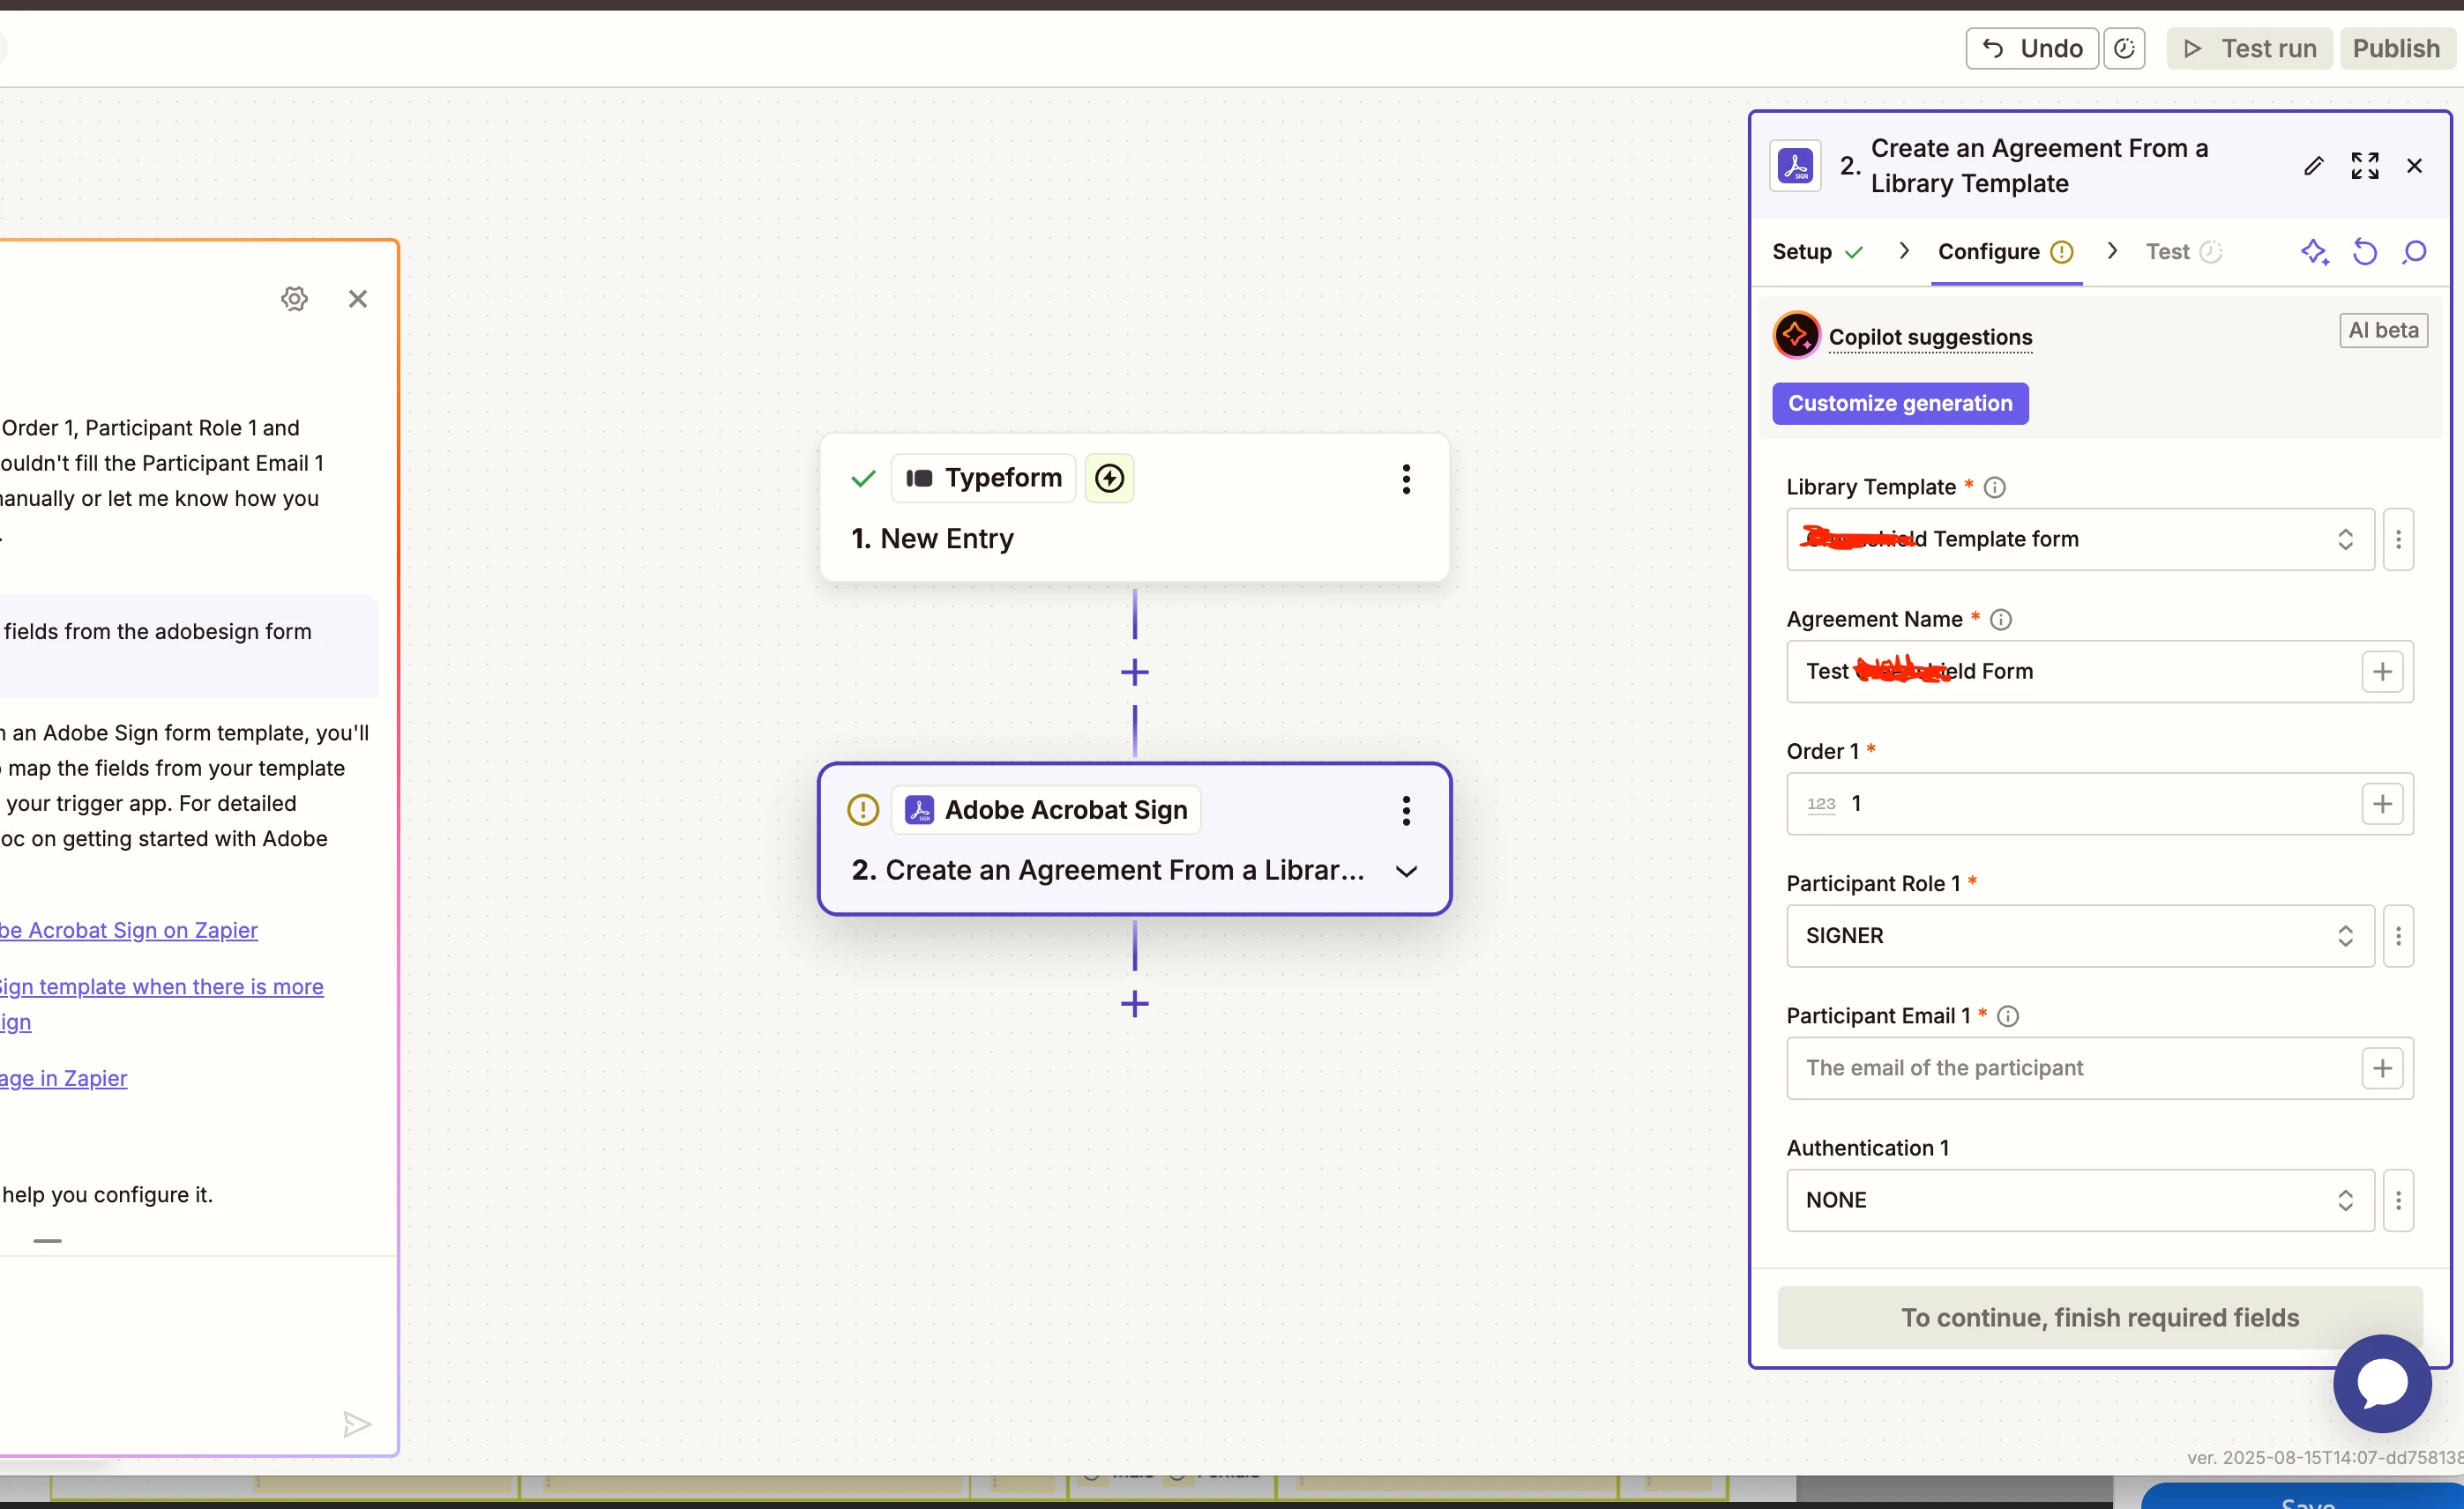
Task: Insert data into Agreement Name field
Action: pyautogui.click(x=2383, y=672)
